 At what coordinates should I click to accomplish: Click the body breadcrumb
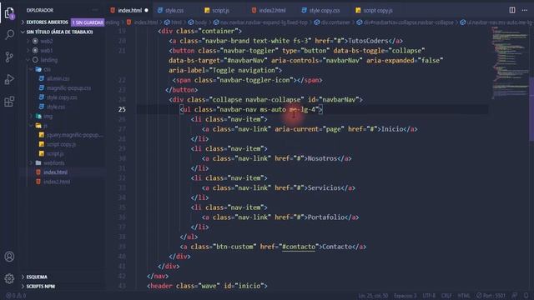[198, 22]
